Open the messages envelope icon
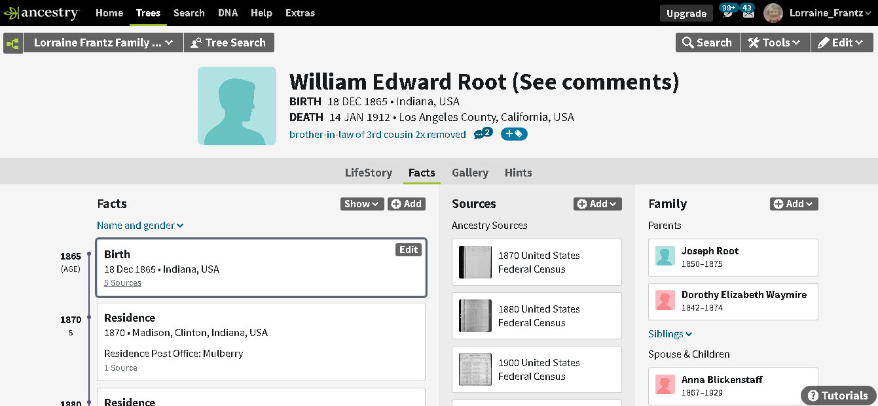The image size is (878, 406). tap(748, 12)
